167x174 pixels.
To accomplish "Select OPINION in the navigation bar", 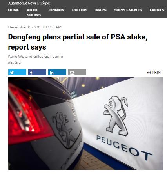I will pyautogui.click(x=56, y=10).
